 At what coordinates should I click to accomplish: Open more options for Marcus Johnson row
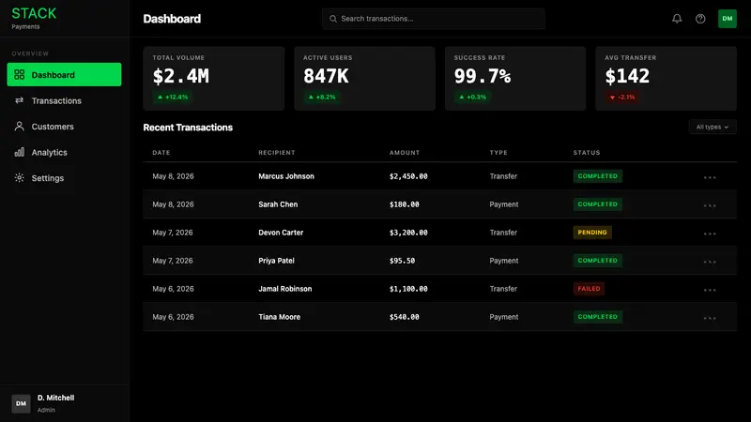pyautogui.click(x=710, y=177)
